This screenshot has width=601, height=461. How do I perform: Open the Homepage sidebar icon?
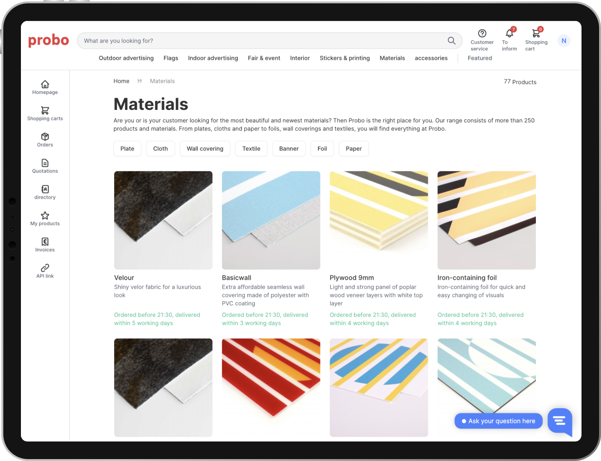[x=45, y=84]
